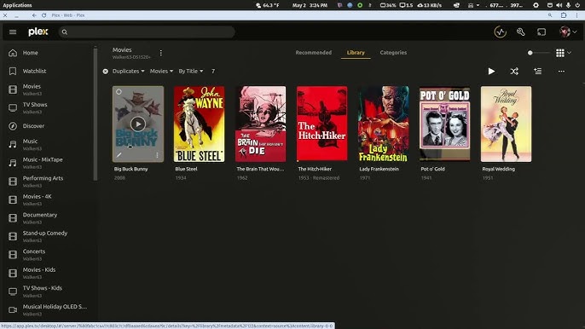
Task: Open the Activity status icon
Action: [x=500, y=32]
